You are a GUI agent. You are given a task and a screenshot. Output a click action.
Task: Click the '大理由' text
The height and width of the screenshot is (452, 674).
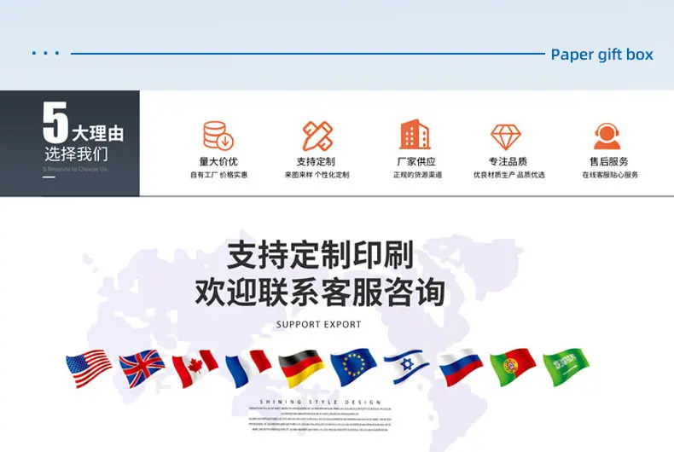pyautogui.click(x=98, y=133)
